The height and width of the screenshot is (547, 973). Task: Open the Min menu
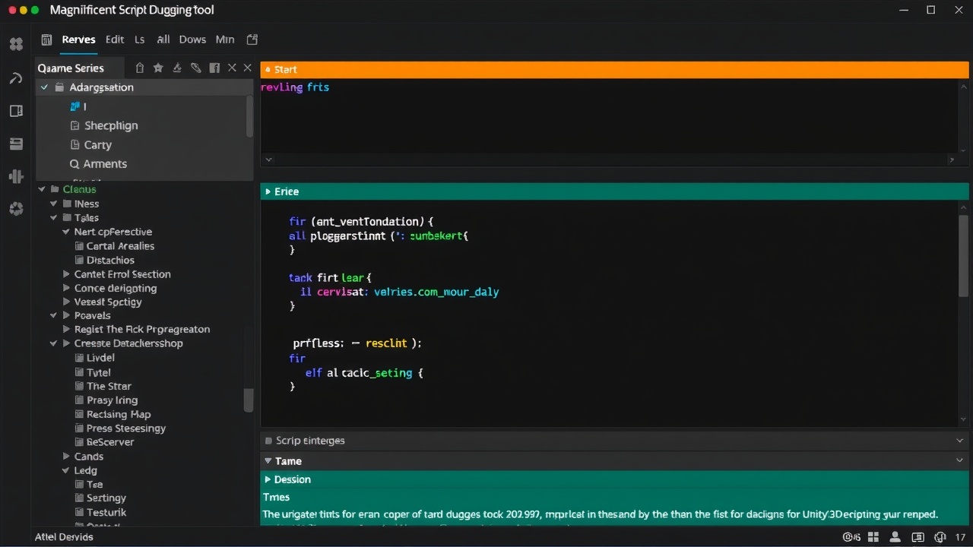point(225,40)
